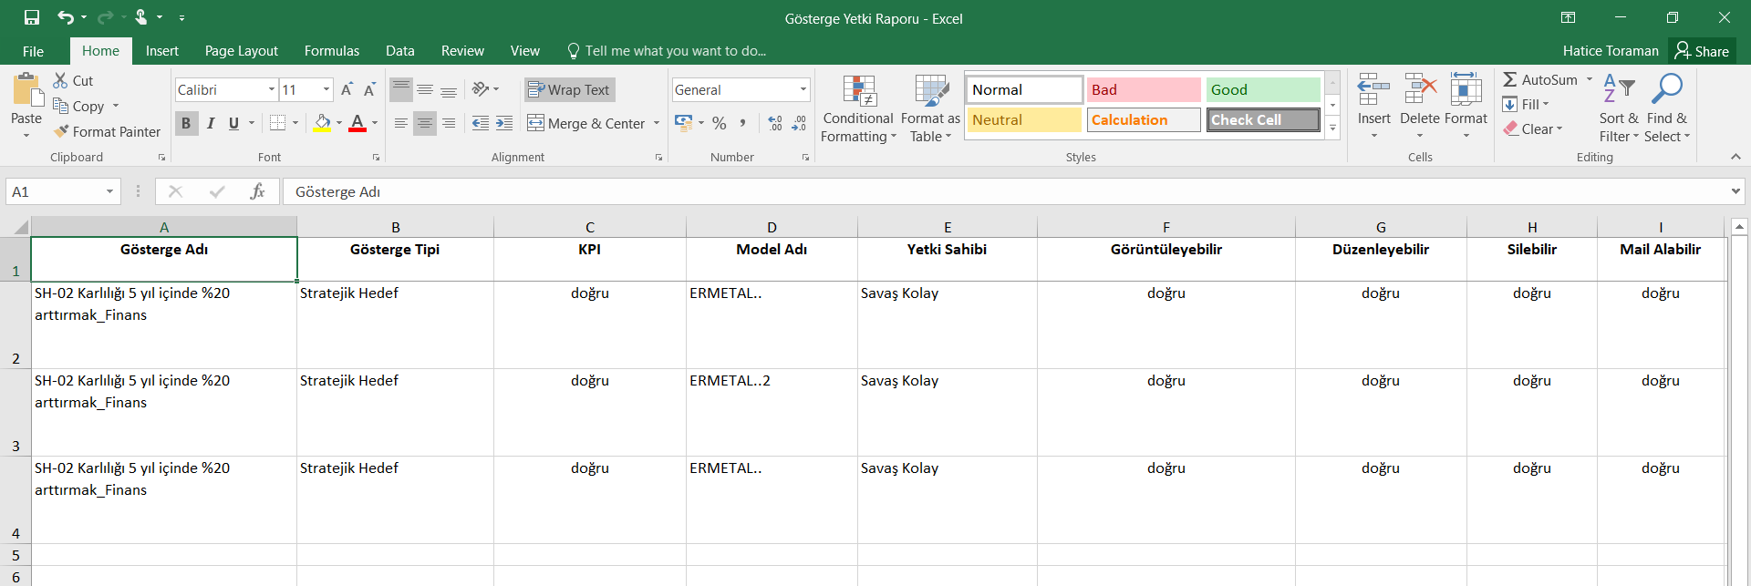Switch to the Formulas tab
1751x586 pixels.
click(331, 51)
